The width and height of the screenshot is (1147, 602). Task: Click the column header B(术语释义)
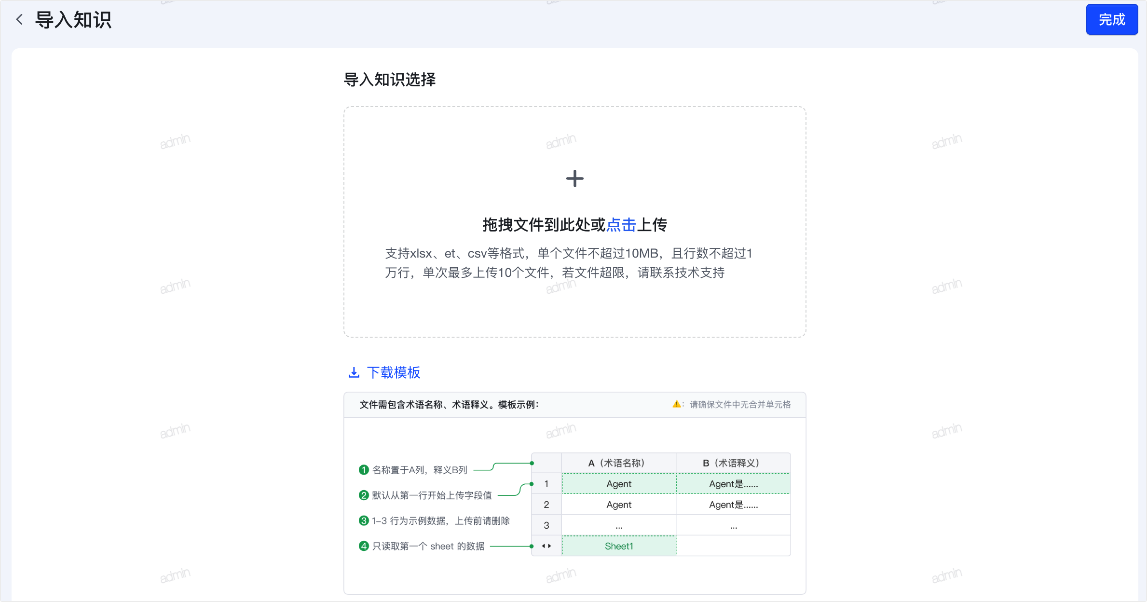[733, 463]
